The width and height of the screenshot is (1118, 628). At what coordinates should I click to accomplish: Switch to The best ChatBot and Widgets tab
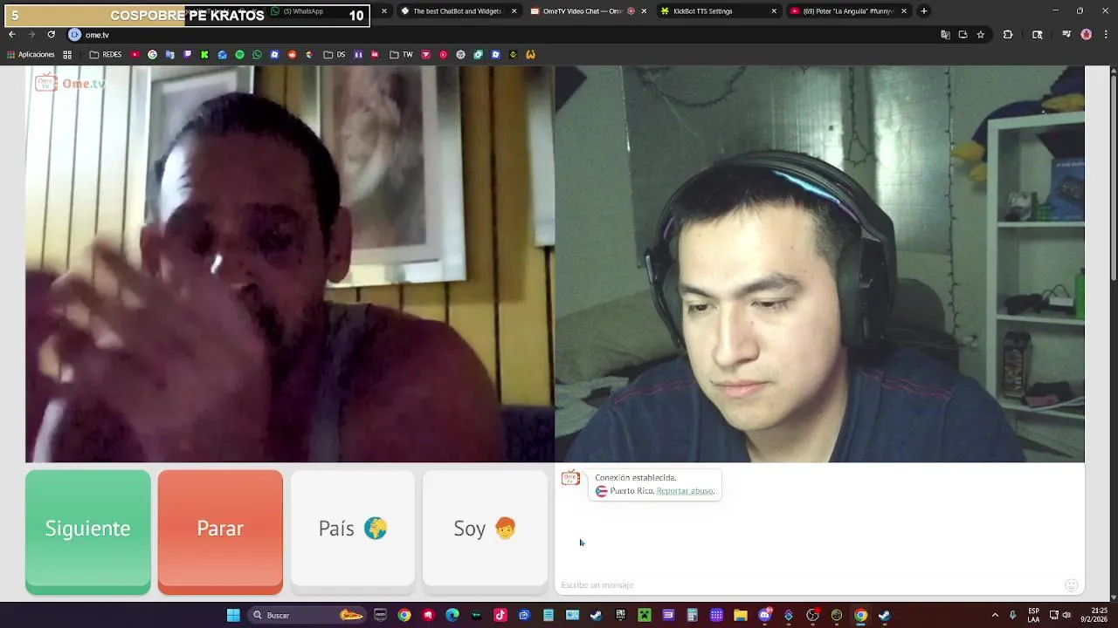click(x=458, y=11)
